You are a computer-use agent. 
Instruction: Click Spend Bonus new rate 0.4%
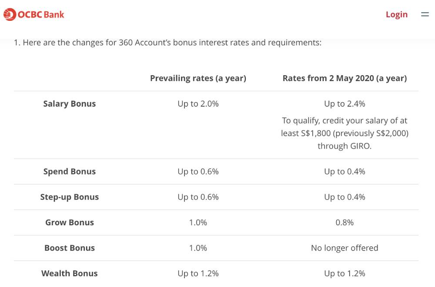(345, 171)
